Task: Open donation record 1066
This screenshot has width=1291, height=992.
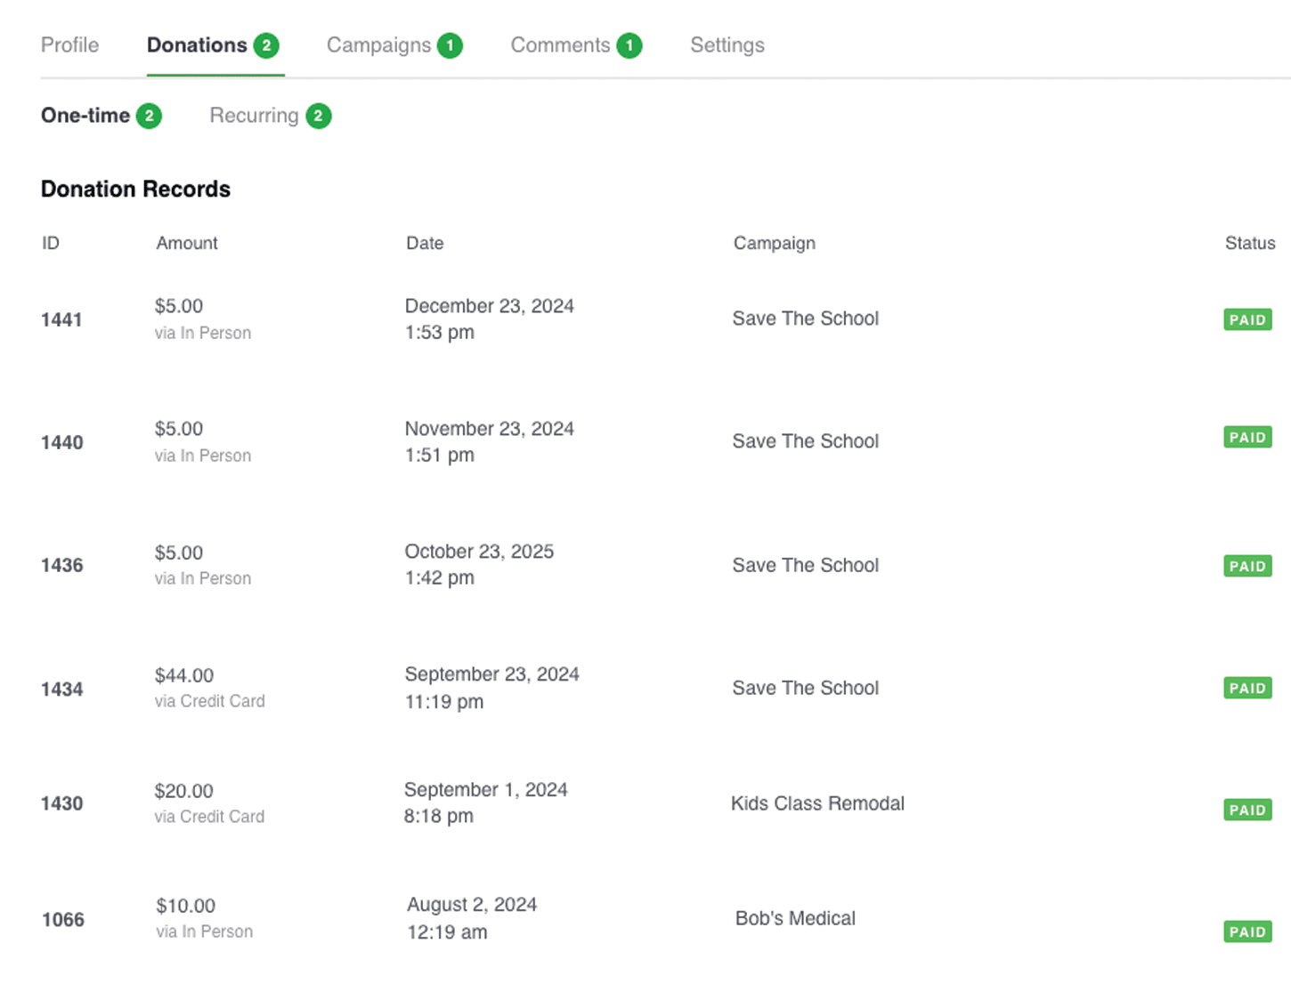Action: [x=63, y=920]
